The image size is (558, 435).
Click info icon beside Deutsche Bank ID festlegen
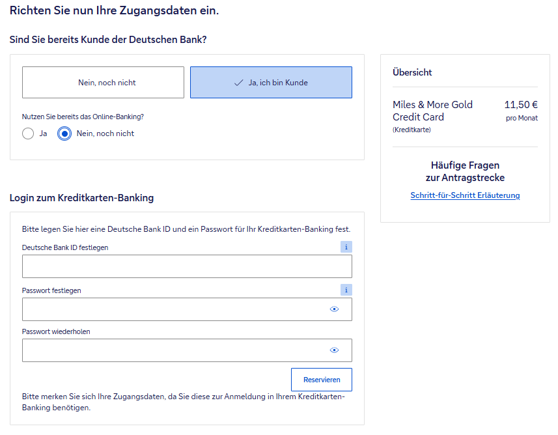(346, 247)
